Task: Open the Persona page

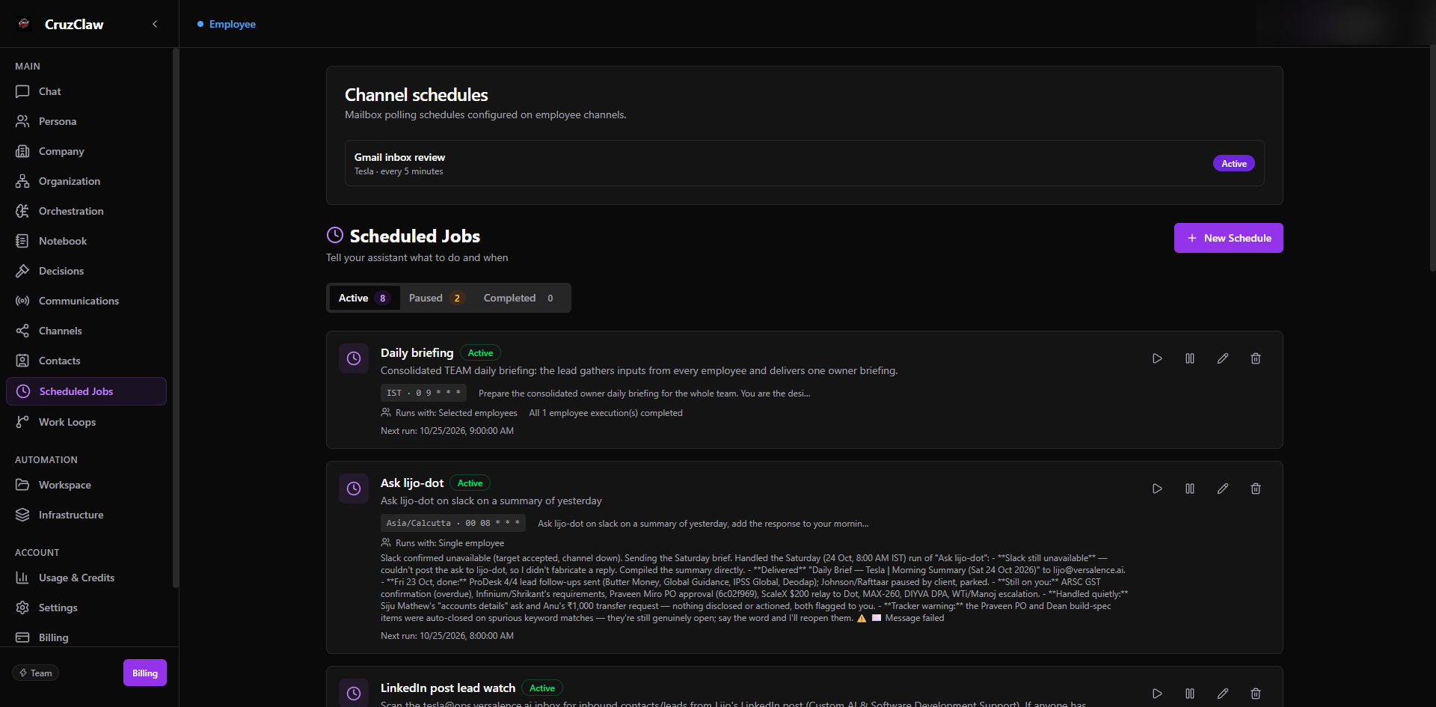Action: tap(86, 121)
